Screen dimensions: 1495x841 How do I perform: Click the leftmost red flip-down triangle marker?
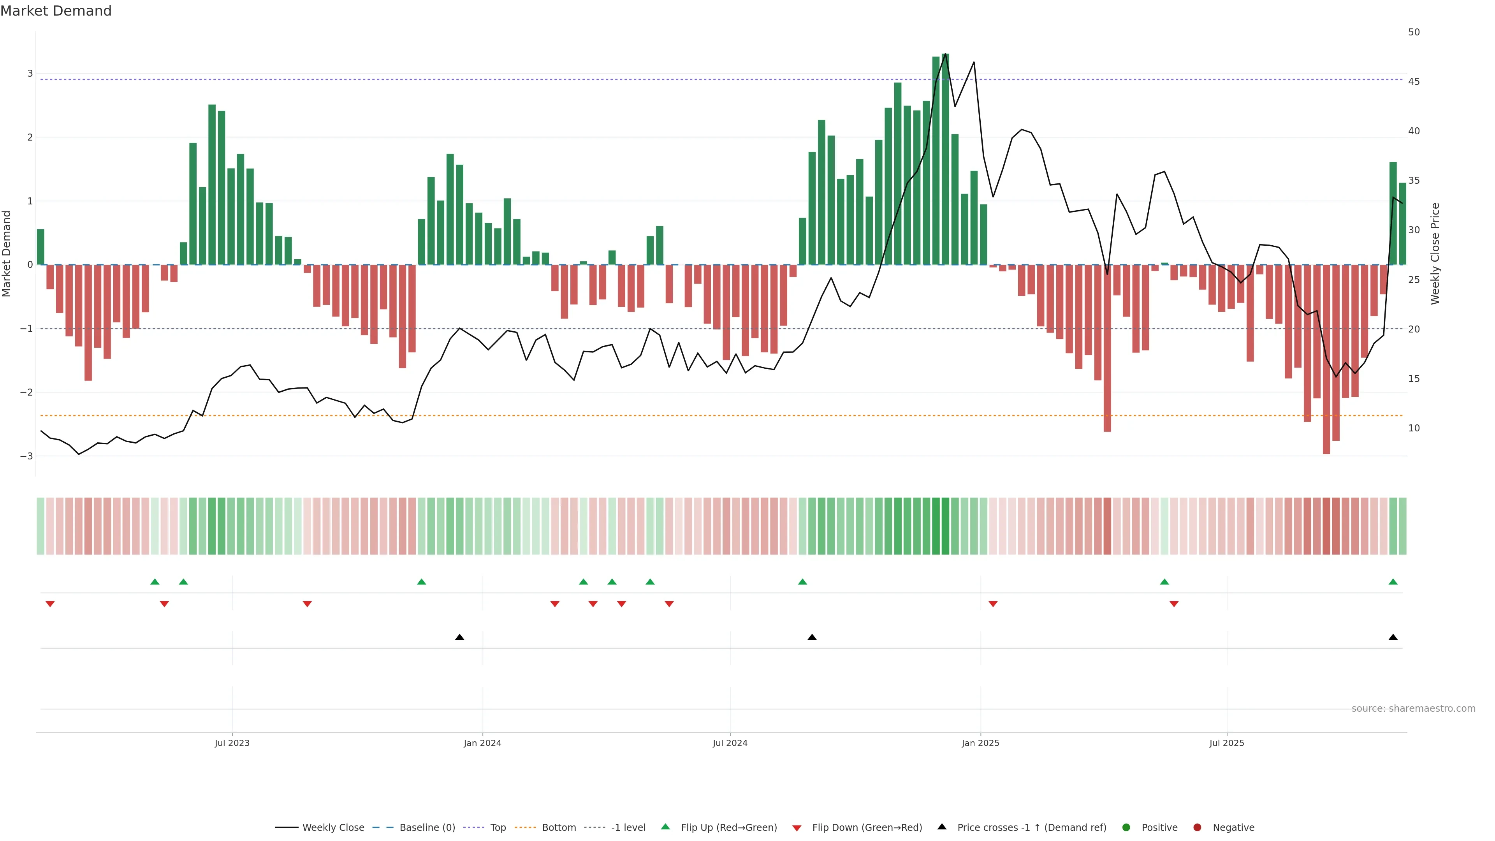pos(50,604)
